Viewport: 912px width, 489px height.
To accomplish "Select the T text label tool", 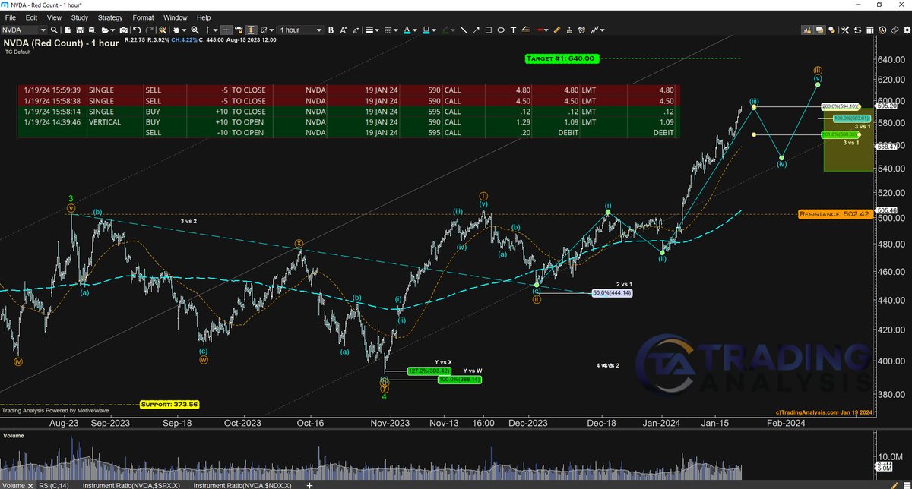I will [x=513, y=30].
